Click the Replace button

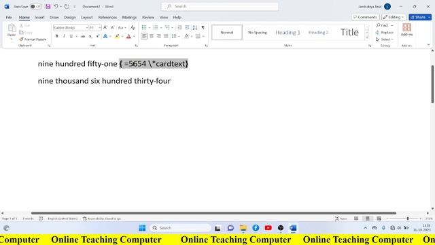pyautogui.click(x=385, y=33)
